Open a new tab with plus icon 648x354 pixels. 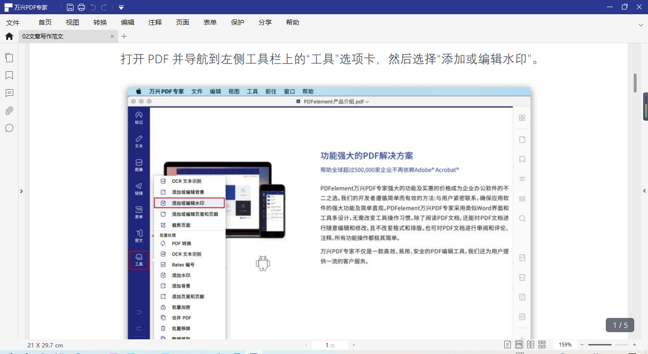(124, 36)
